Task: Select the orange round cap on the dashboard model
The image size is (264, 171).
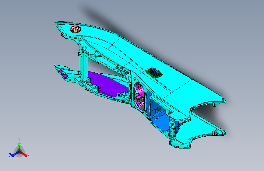Action: coord(76,29)
